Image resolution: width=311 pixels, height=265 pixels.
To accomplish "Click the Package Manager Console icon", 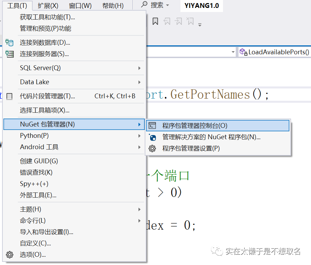I will click(x=152, y=126).
